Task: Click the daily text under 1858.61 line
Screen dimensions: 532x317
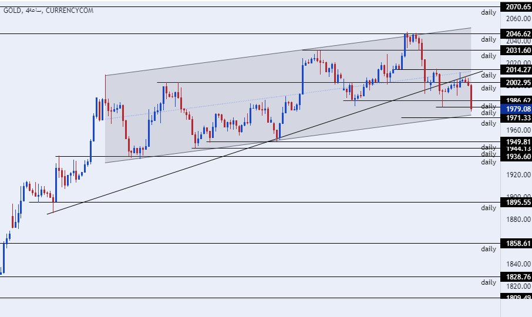Action: (x=489, y=249)
